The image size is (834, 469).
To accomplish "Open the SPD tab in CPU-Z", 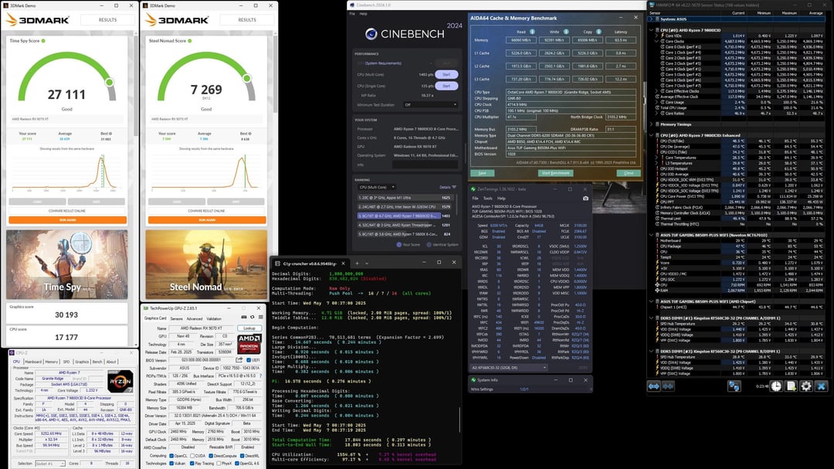I will tap(66, 362).
